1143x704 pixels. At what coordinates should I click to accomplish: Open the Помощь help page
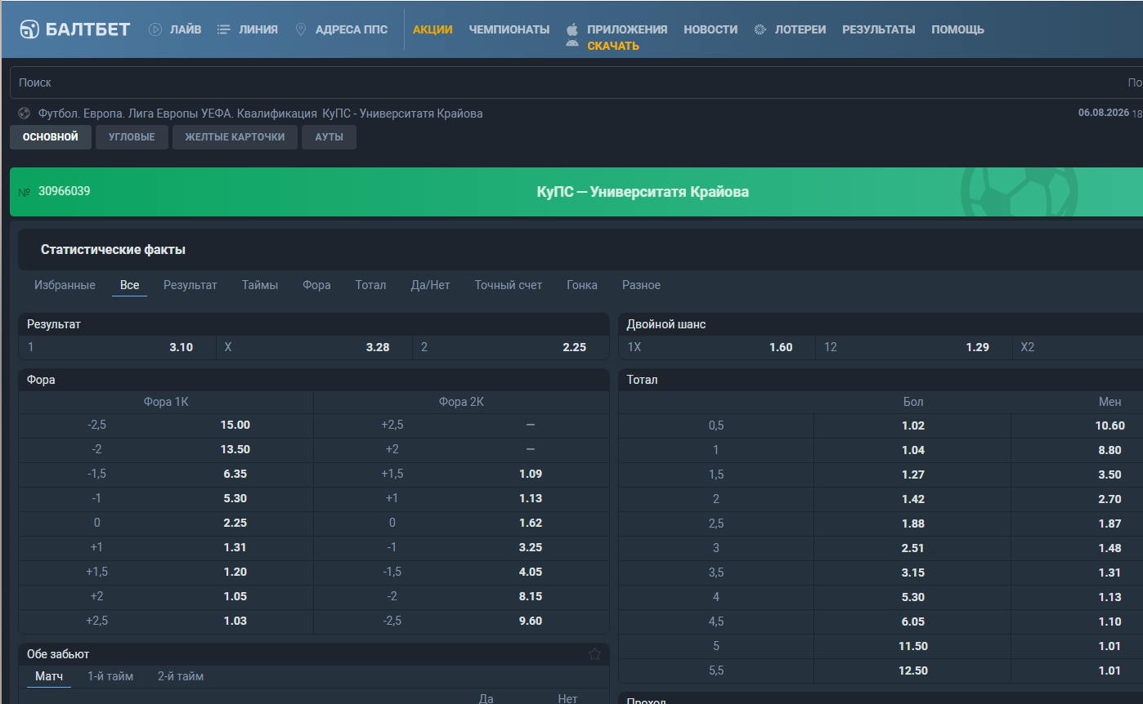click(958, 29)
